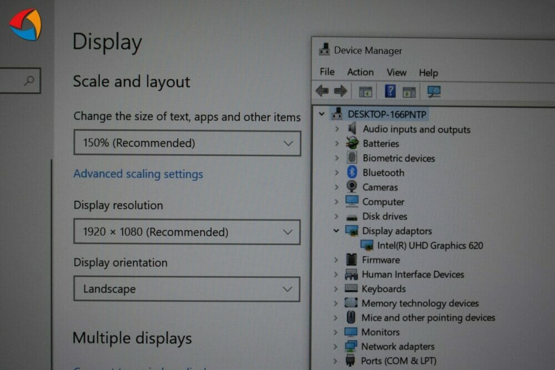555x370 pixels.
Task: Click the DESKTOP-166PNTP computer icon
Action: click(337, 114)
